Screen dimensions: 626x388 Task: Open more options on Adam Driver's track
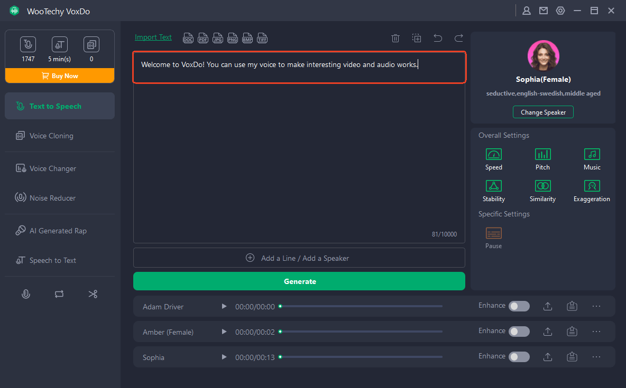pyautogui.click(x=596, y=306)
